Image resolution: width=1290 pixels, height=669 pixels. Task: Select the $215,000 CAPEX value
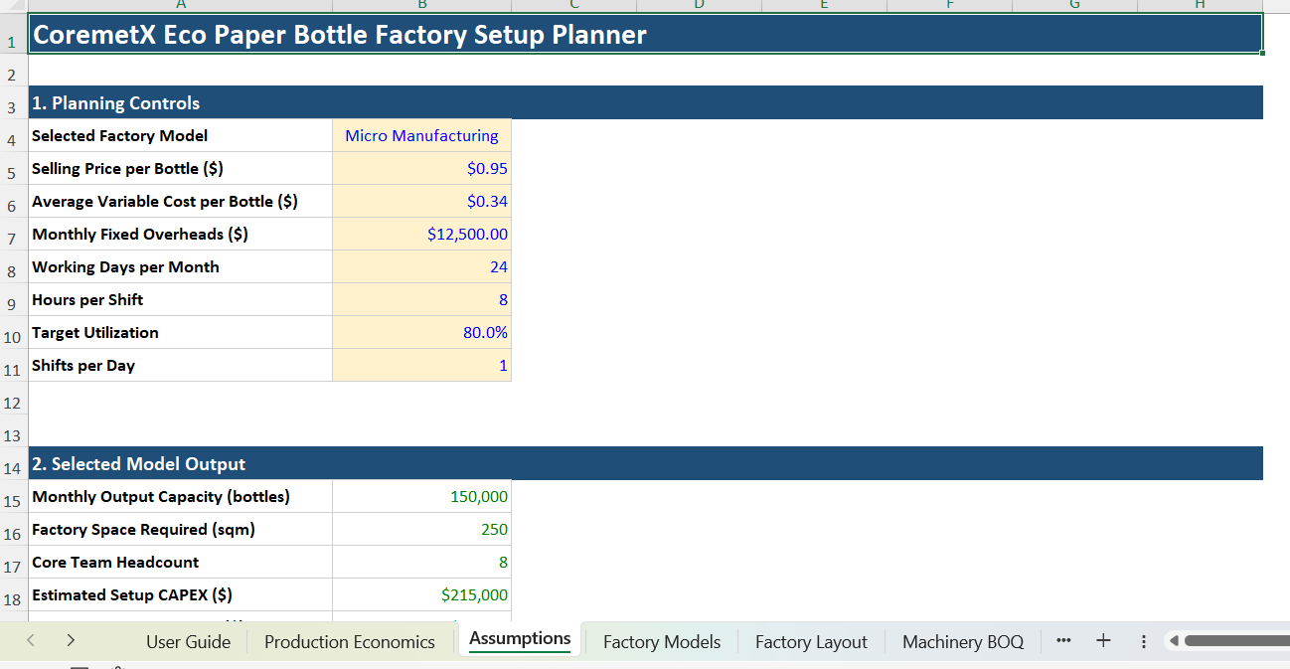(421, 594)
